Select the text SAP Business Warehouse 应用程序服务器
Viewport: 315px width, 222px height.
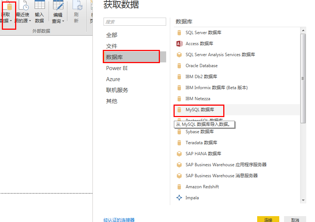click(226, 165)
